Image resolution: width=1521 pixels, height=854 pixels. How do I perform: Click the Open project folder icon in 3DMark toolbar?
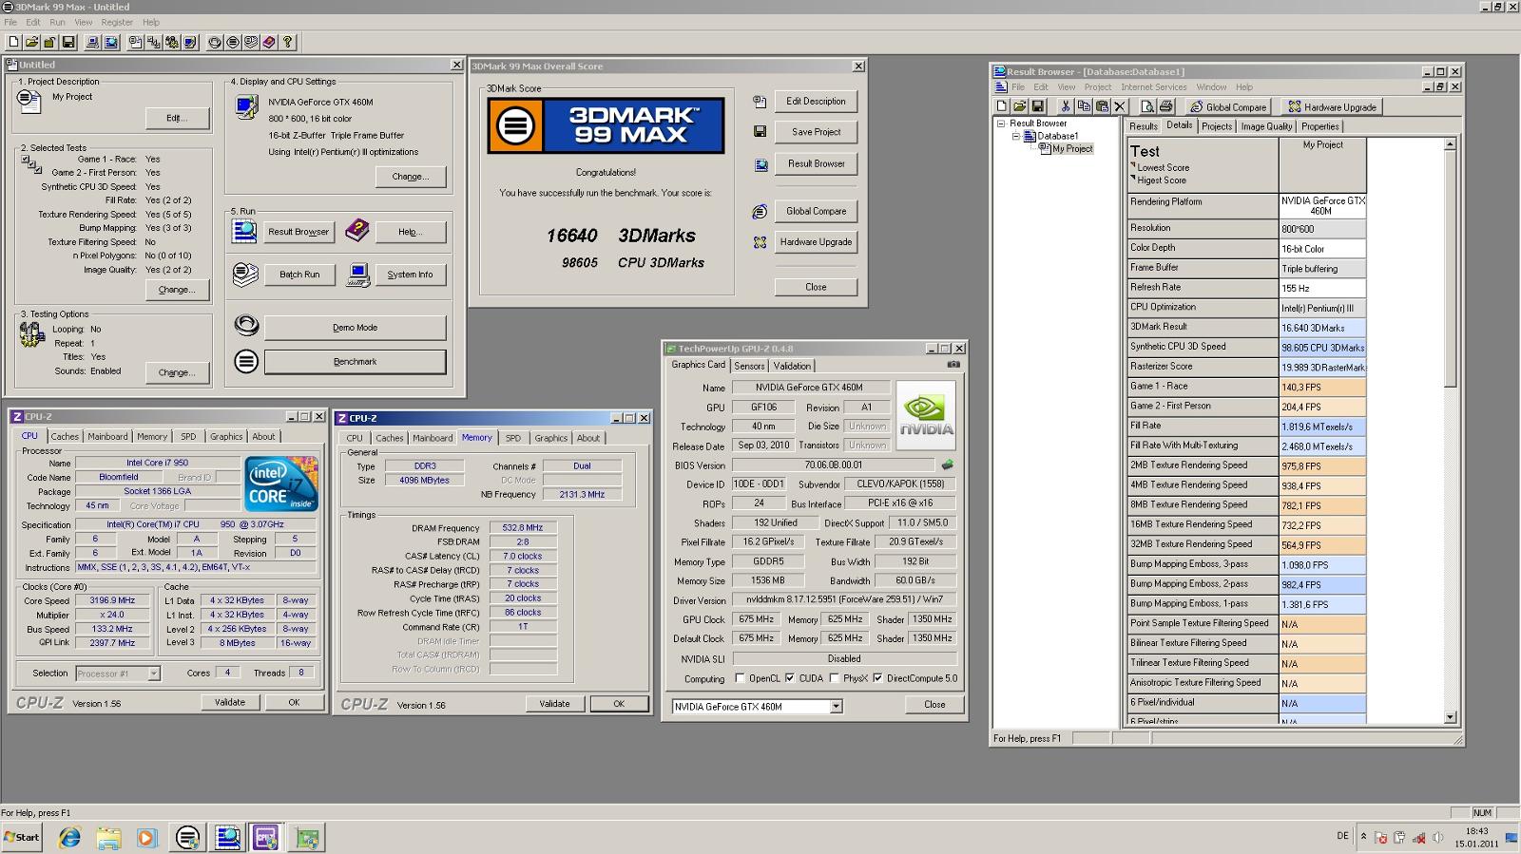31,42
